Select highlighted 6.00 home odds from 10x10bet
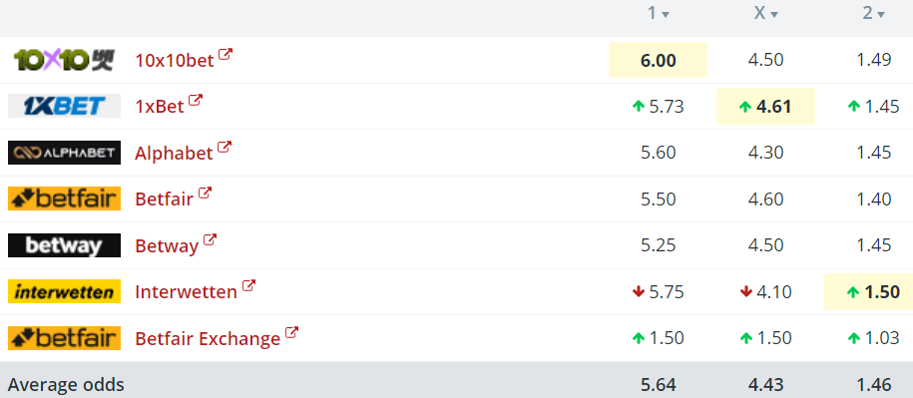This screenshot has width=913, height=398. [x=658, y=60]
